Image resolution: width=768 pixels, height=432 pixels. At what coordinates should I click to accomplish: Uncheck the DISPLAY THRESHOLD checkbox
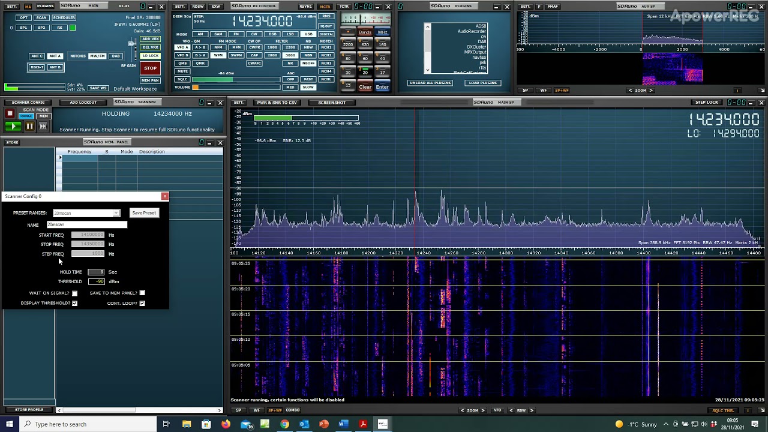[74, 303]
